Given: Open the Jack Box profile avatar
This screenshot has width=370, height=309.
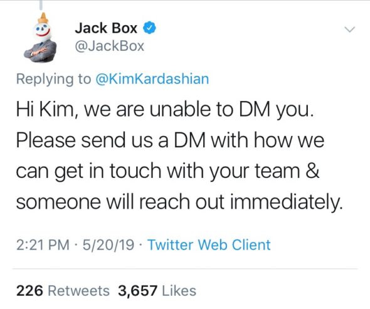Looking at the screenshot, I should click(x=41, y=37).
